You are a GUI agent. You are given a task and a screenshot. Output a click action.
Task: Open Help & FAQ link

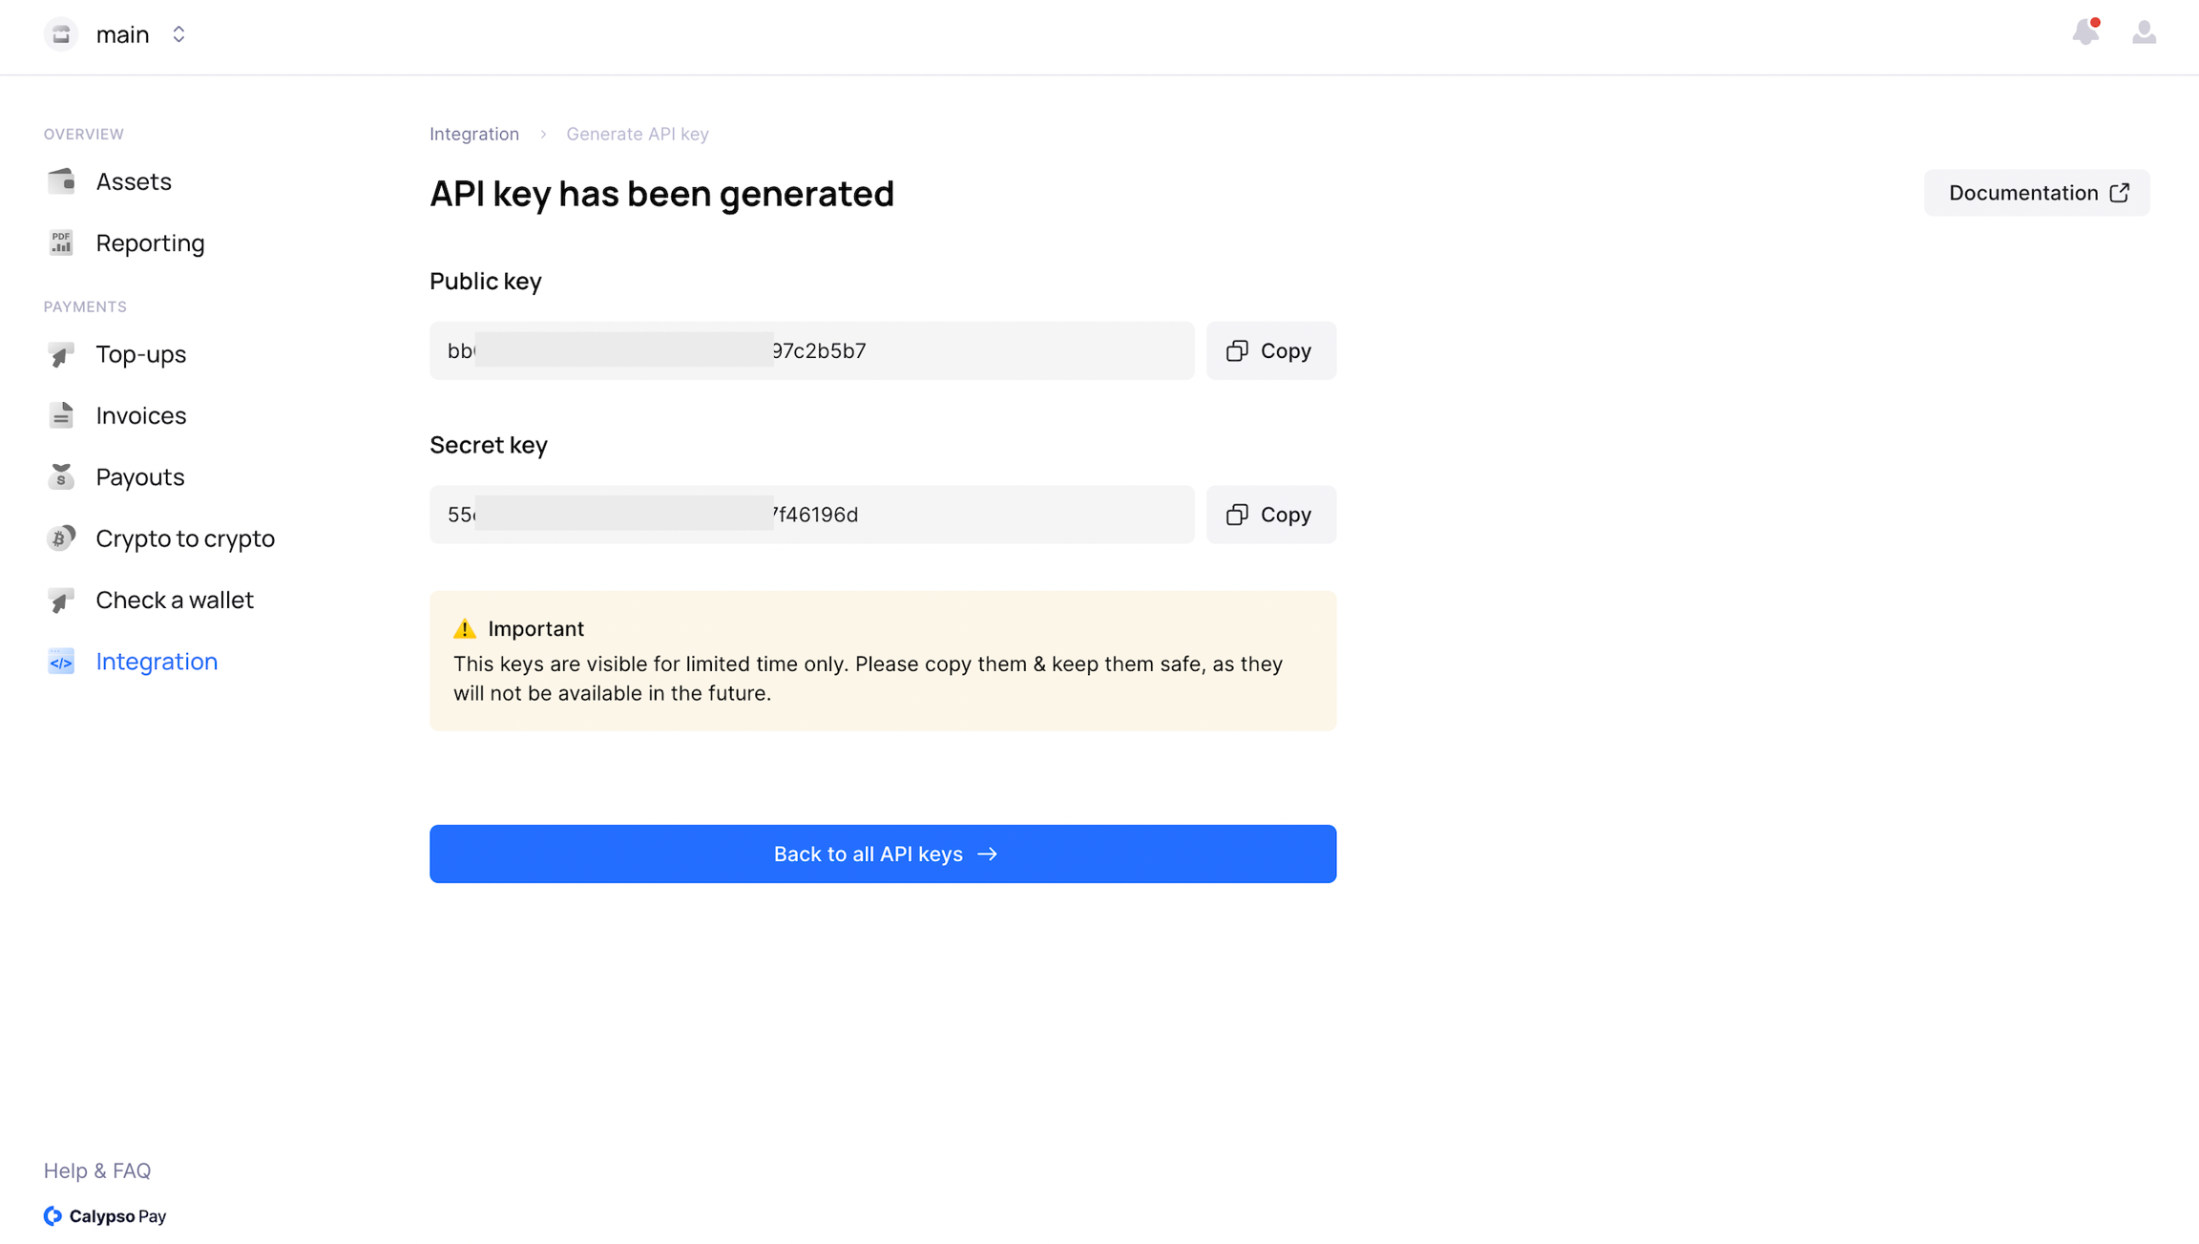point(97,1170)
